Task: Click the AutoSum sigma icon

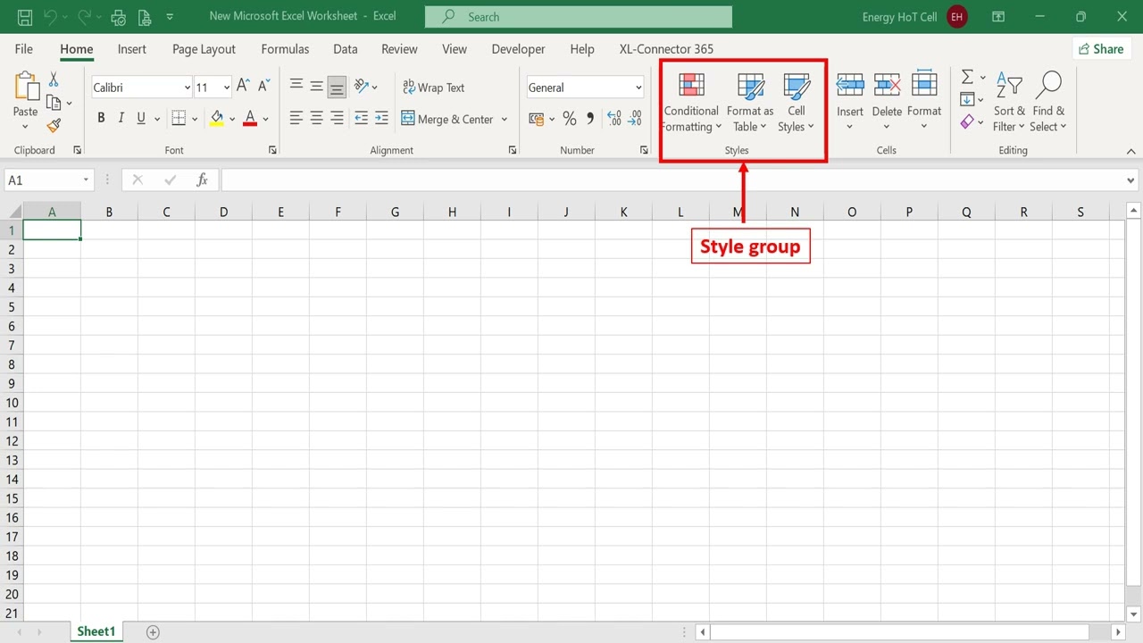Action: tap(967, 78)
